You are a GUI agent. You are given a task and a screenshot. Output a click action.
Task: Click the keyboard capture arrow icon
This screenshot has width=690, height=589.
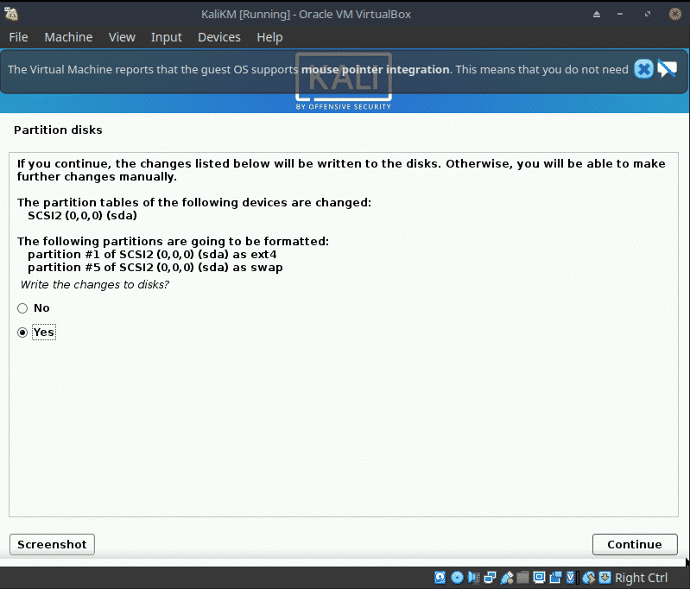605,577
